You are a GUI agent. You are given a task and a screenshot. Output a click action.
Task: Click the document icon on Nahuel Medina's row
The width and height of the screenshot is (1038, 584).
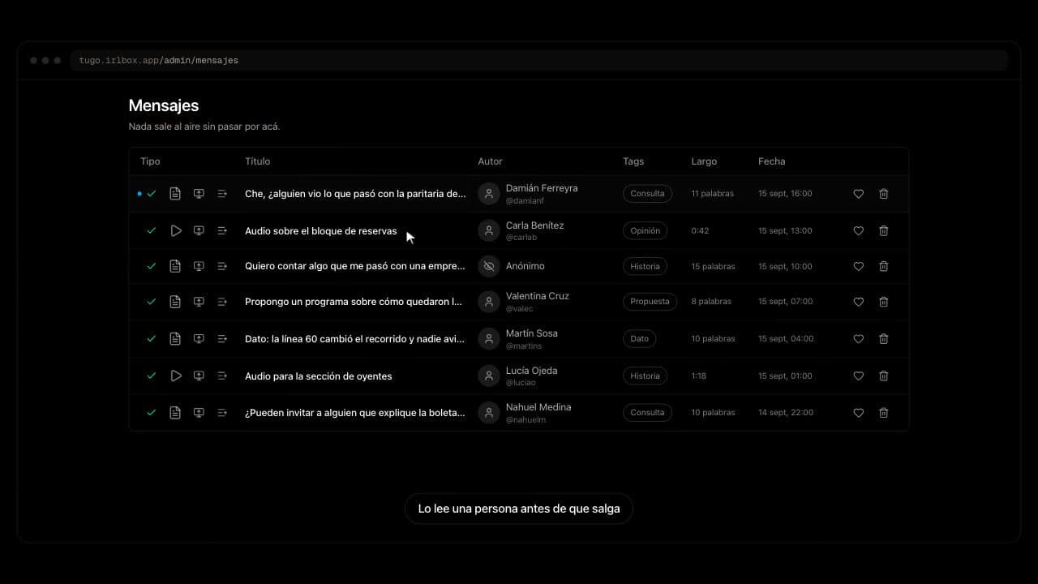(175, 413)
